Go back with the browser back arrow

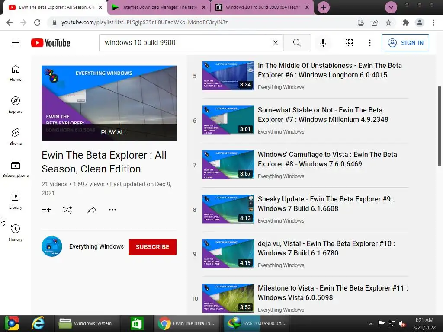coord(10,22)
